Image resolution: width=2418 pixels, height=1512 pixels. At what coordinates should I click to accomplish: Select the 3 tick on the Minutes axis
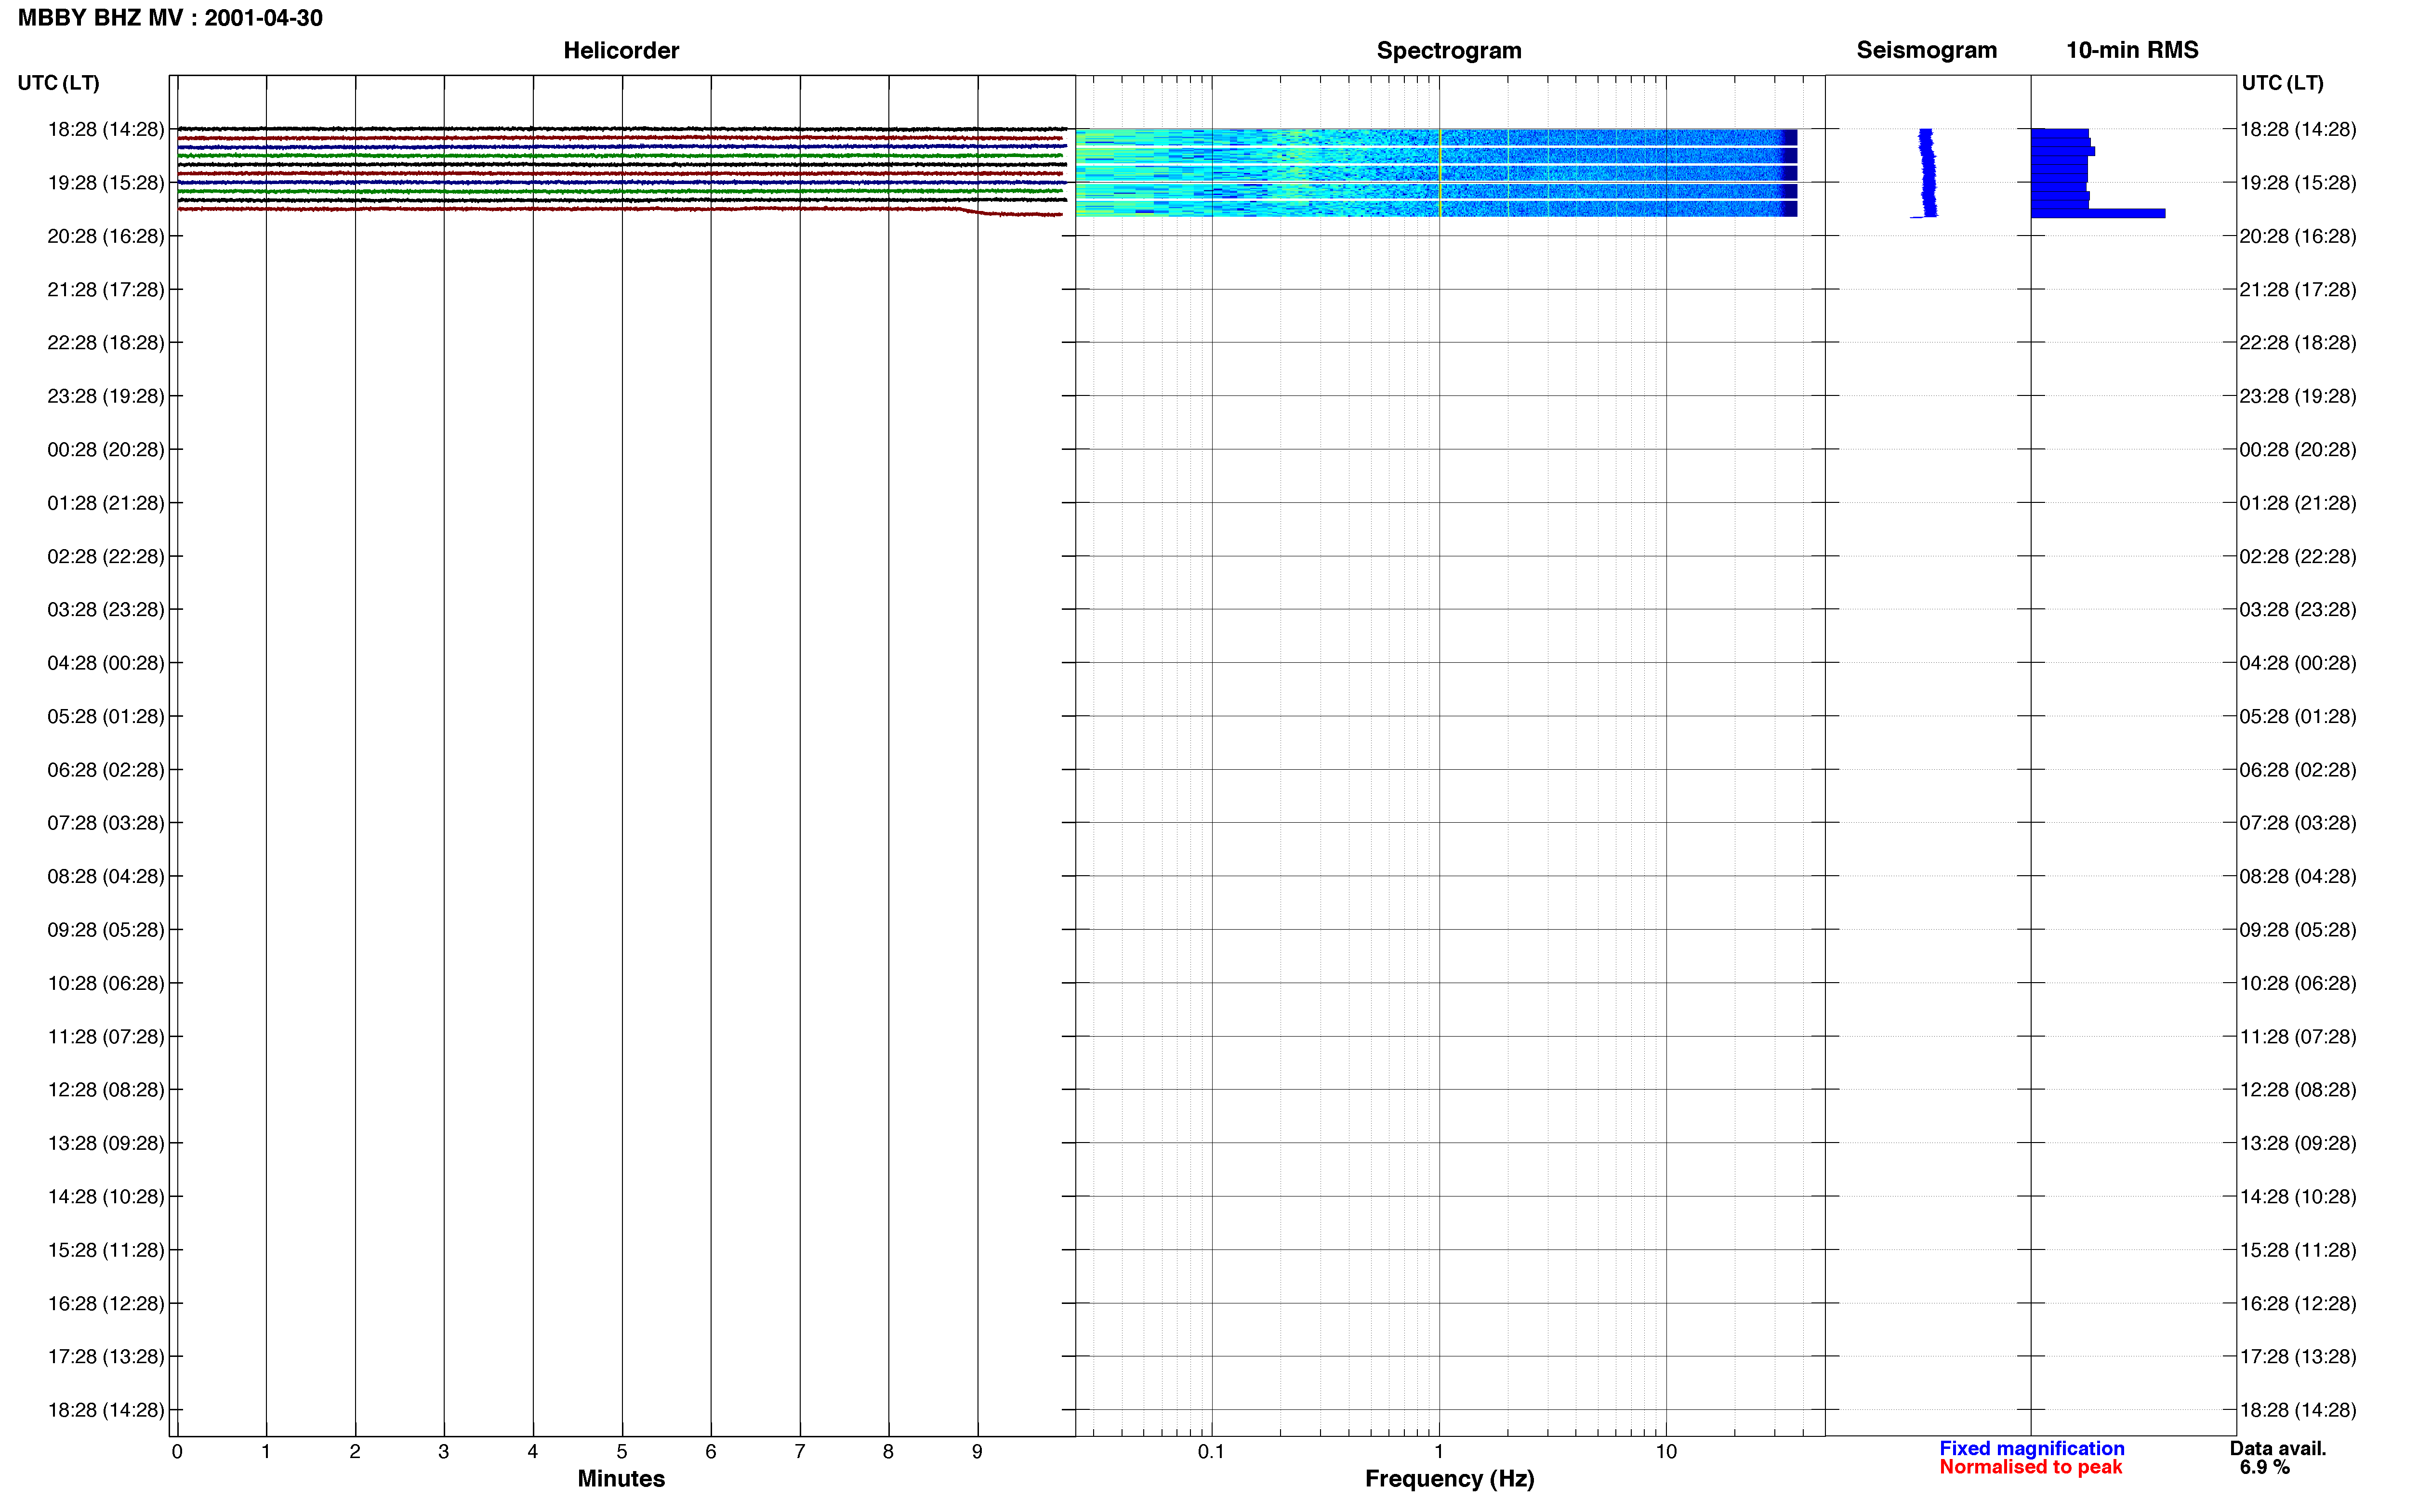click(444, 1451)
